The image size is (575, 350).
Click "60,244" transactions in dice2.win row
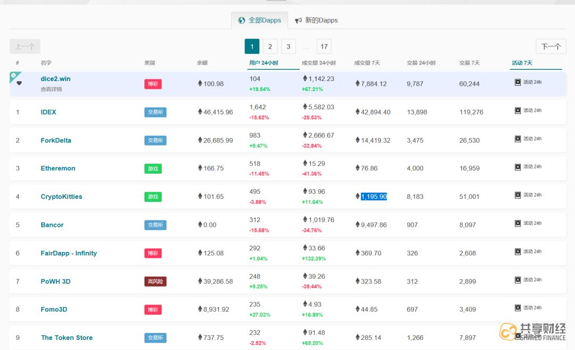pos(469,84)
